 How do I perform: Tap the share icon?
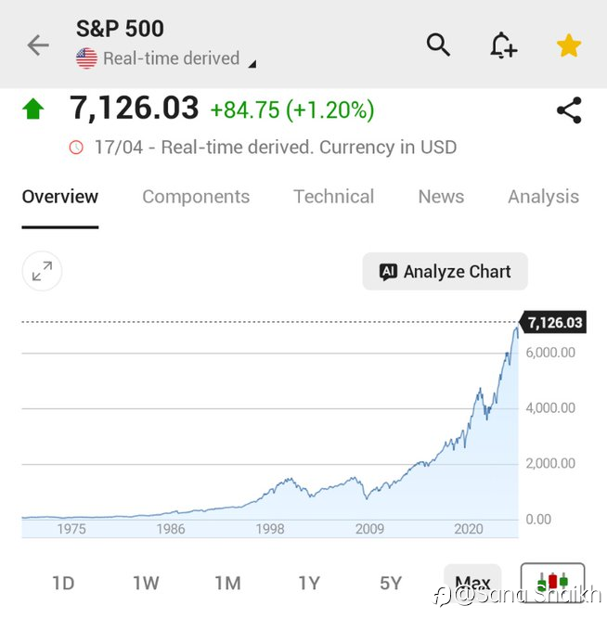coord(569,111)
